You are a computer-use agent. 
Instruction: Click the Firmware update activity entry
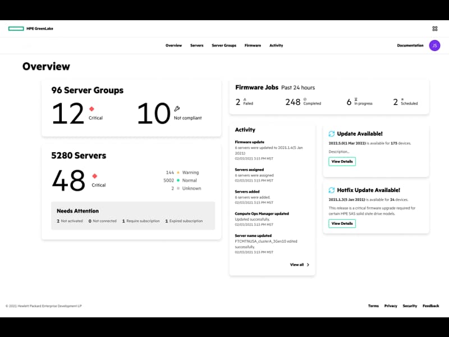coord(269,150)
